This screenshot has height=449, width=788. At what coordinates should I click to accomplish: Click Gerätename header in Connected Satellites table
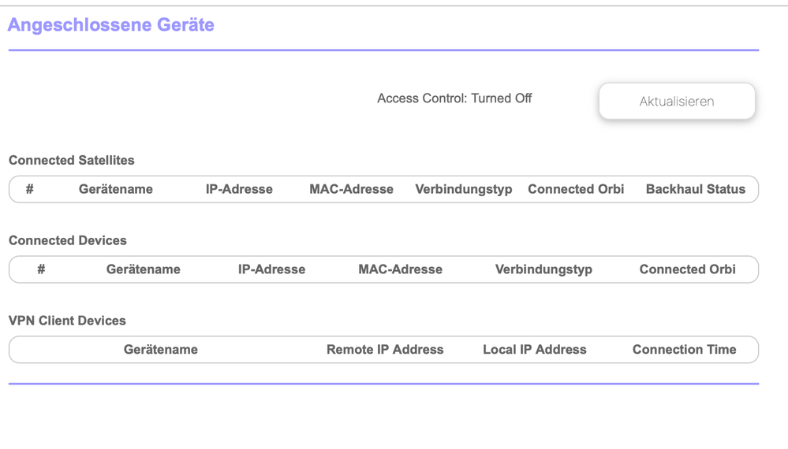tap(116, 189)
